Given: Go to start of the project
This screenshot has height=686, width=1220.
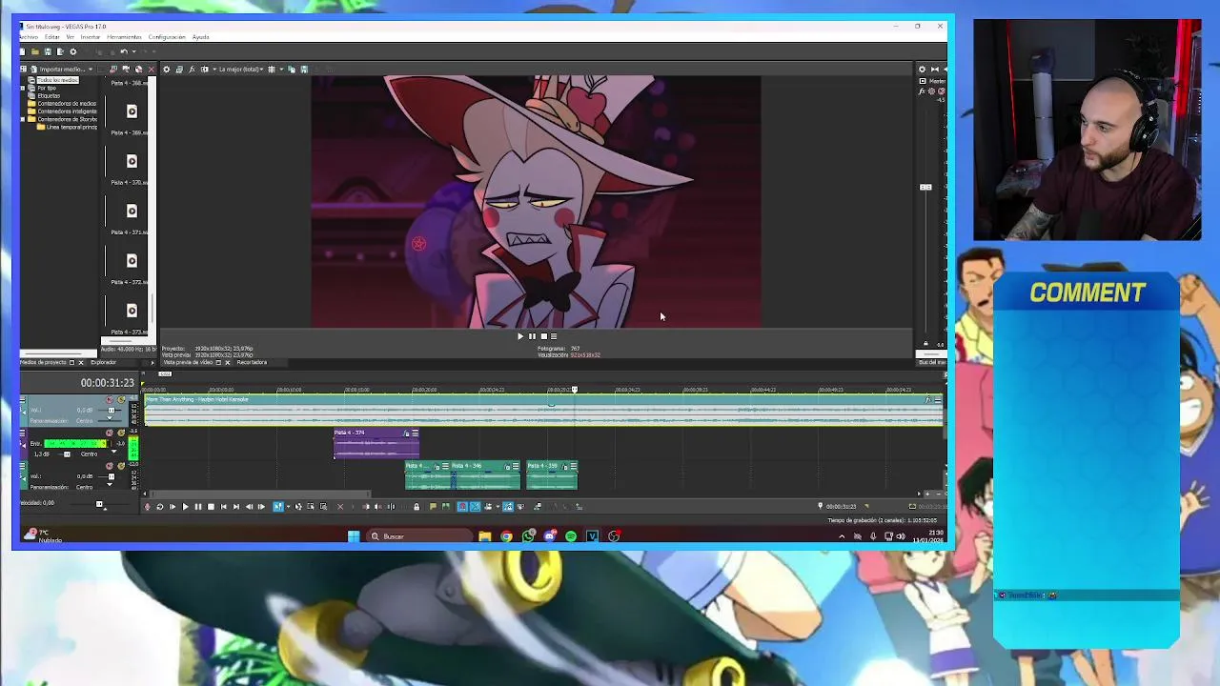Looking at the screenshot, I should (x=223, y=507).
